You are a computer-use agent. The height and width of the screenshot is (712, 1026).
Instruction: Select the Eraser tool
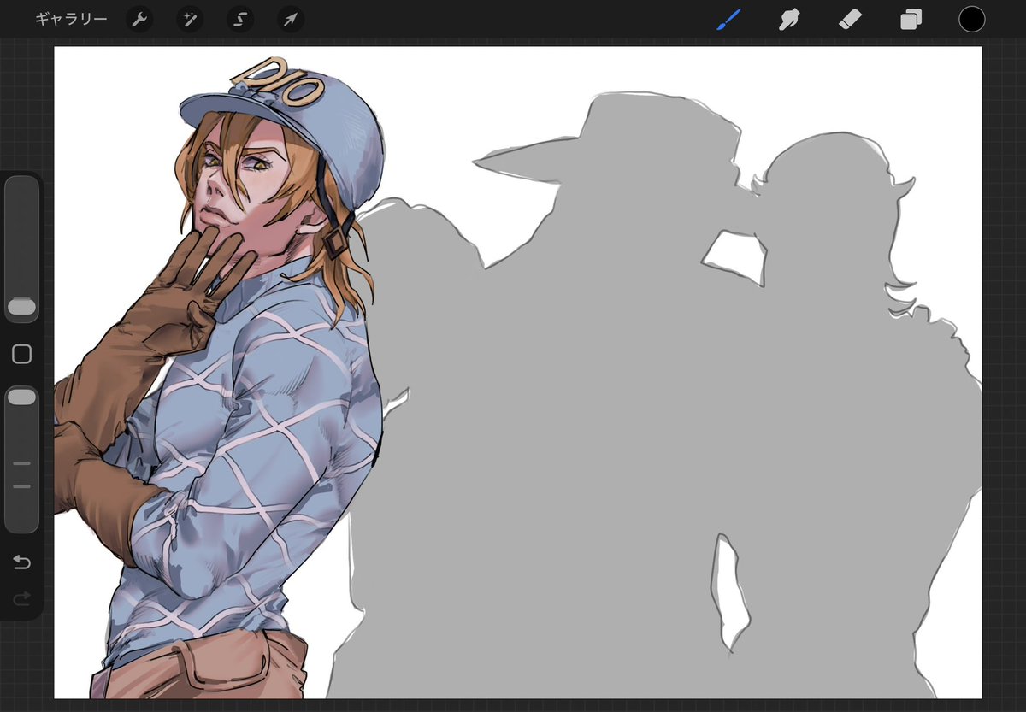850,19
